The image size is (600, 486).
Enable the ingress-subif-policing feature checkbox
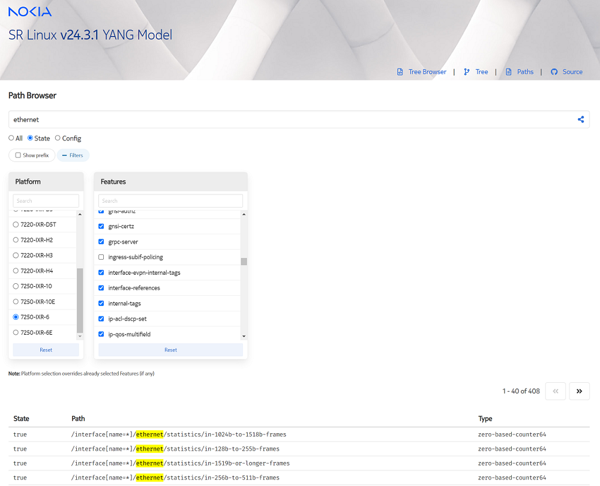(x=101, y=257)
